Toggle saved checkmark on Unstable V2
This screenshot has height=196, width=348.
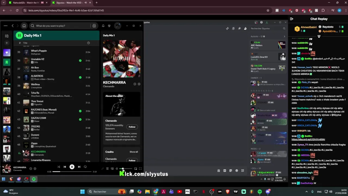point(80,60)
